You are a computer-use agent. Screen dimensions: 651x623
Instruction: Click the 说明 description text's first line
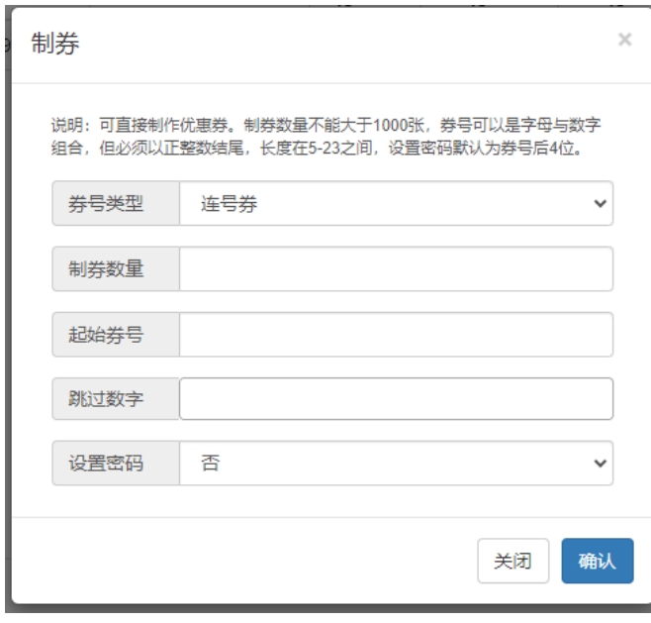click(325, 125)
